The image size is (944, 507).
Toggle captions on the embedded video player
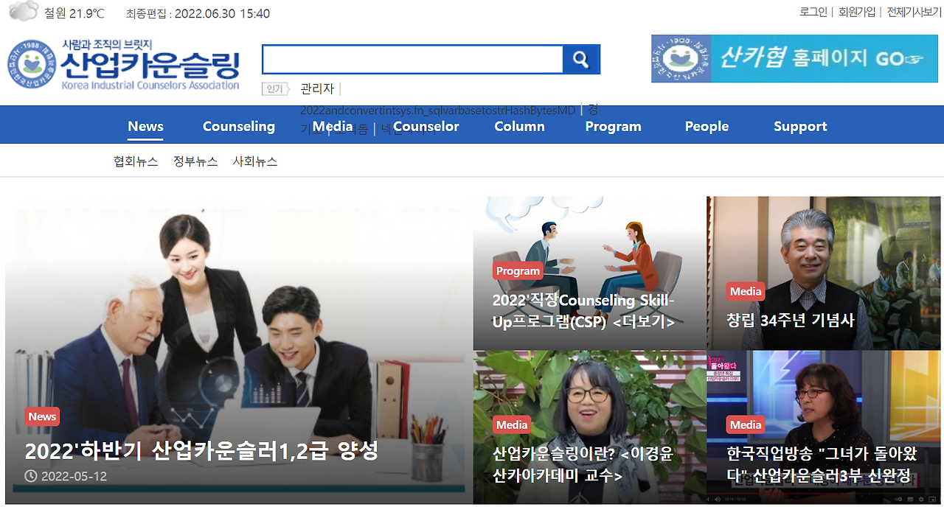pyautogui.click(x=909, y=500)
